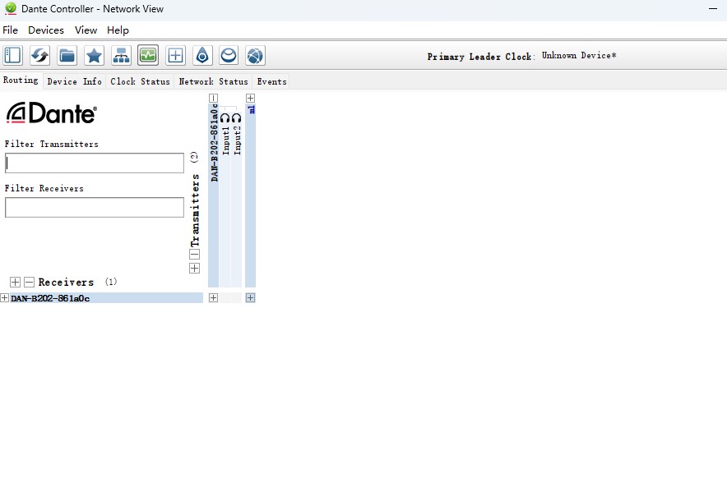This screenshot has width=727, height=492.
Task: Focus the Filter Transmitters text box
Action: pos(95,163)
